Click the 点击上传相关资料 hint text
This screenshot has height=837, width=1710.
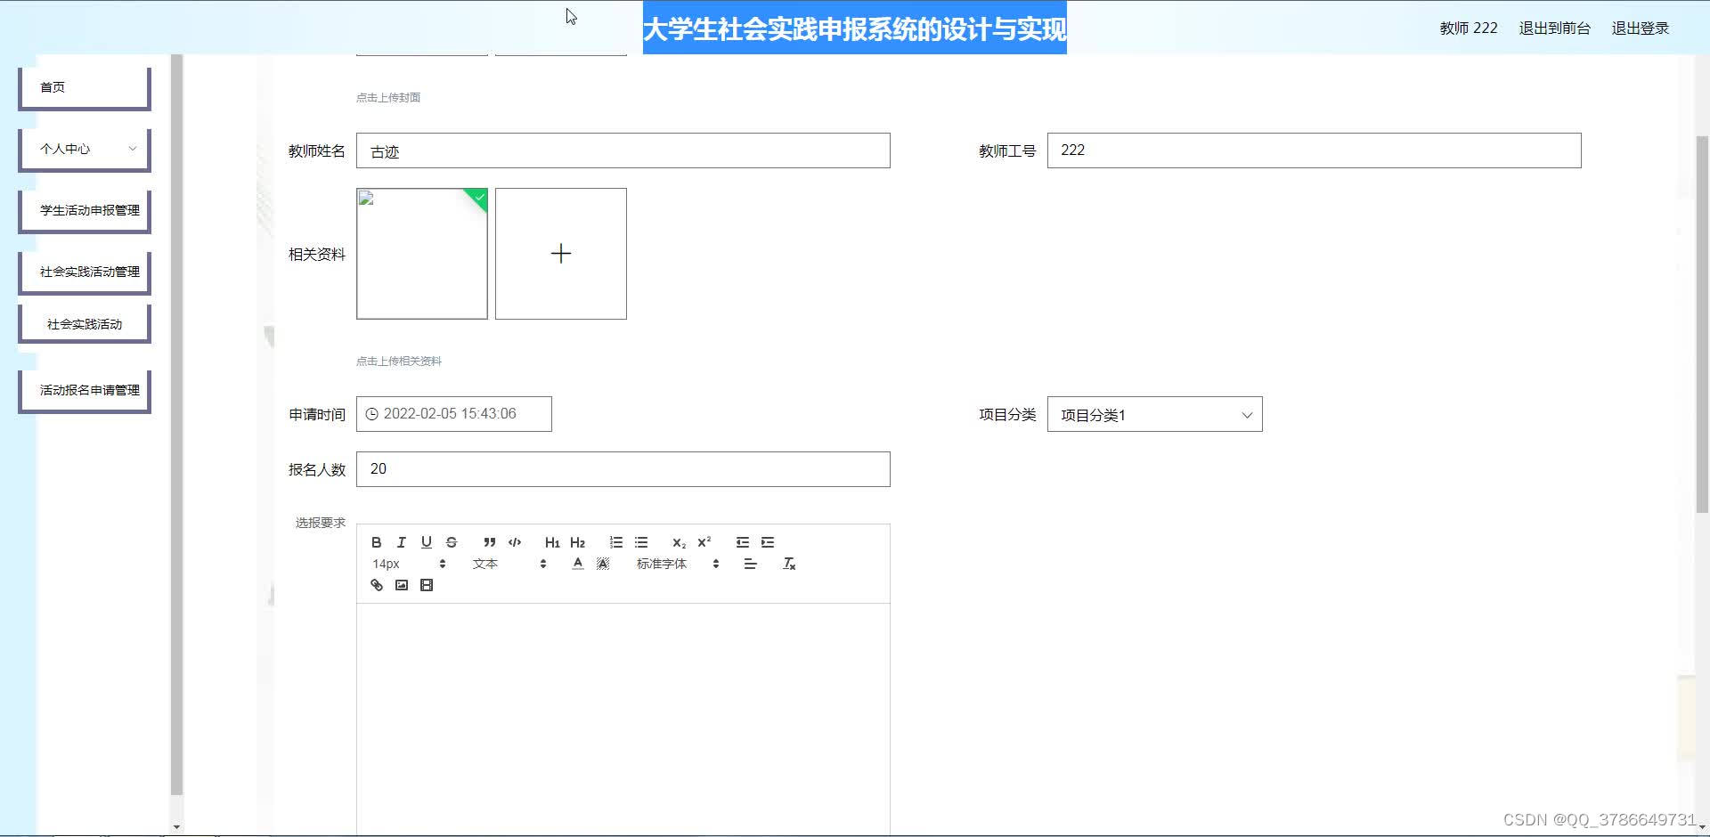tap(399, 361)
